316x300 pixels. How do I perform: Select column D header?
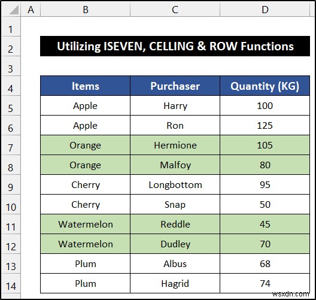point(265,9)
